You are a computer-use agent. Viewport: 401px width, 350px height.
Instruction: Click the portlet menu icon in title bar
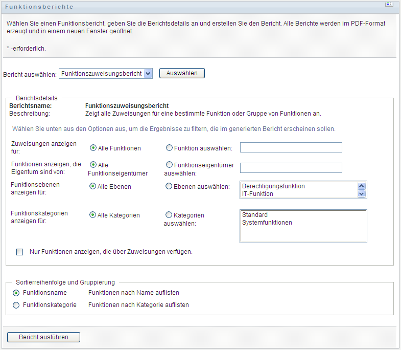(x=389, y=5)
